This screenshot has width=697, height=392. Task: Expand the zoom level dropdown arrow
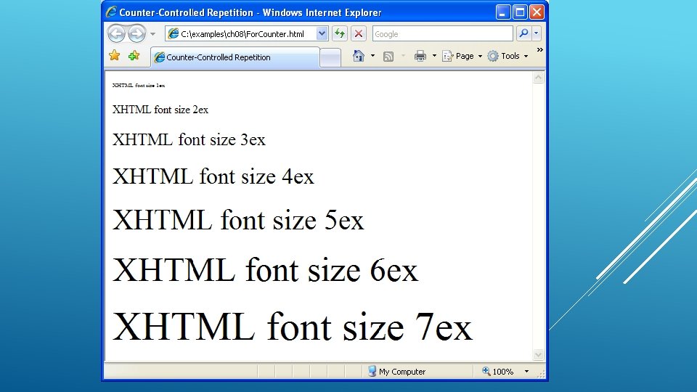pos(527,372)
